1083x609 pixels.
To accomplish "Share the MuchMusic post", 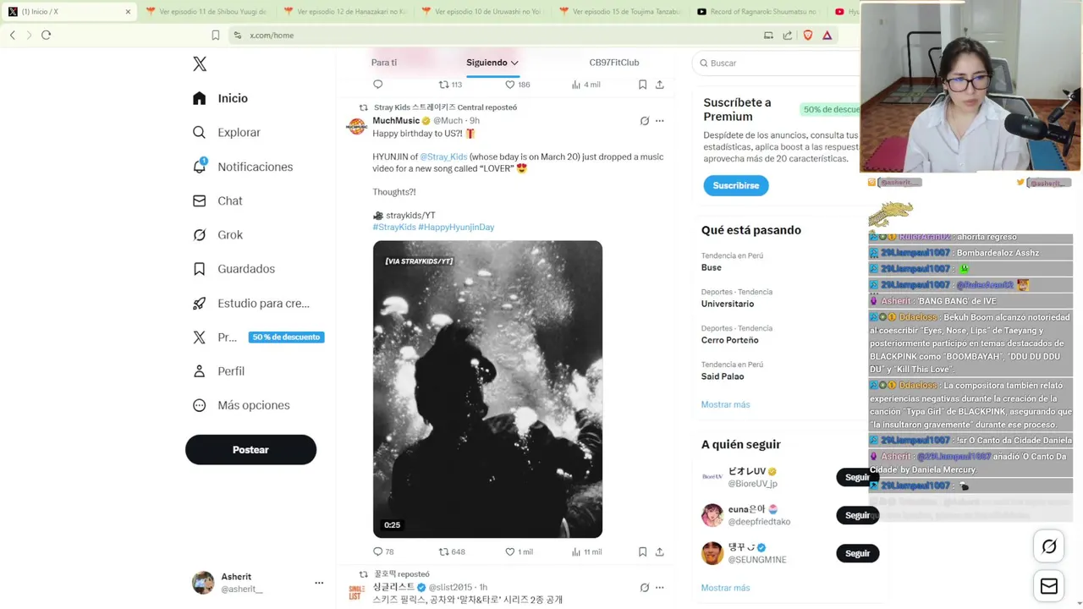I will [x=659, y=551].
